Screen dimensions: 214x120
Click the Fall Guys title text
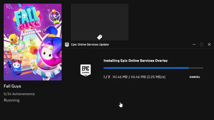[12, 86]
